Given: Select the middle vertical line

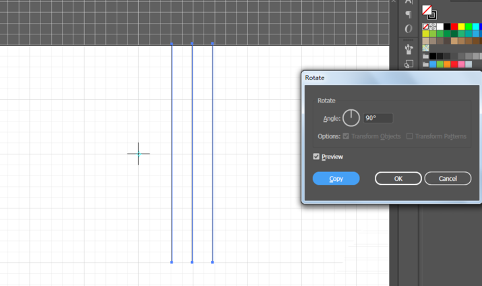Looking at the screenshot, I should (192, 153).
